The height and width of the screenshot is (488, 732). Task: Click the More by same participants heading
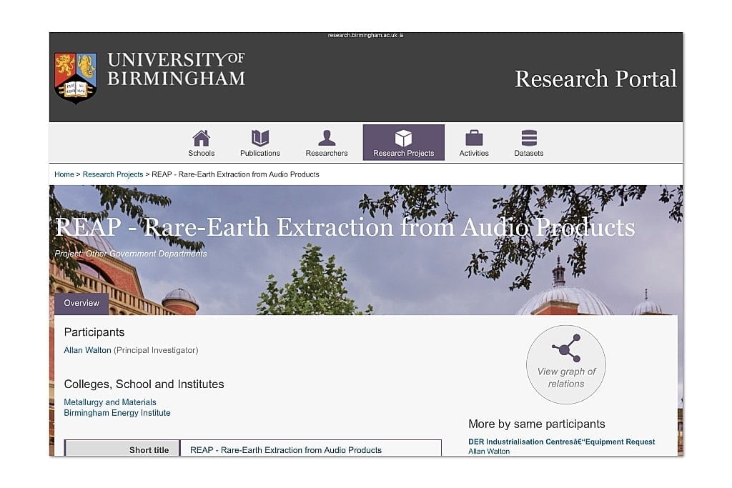pos(537,424)
